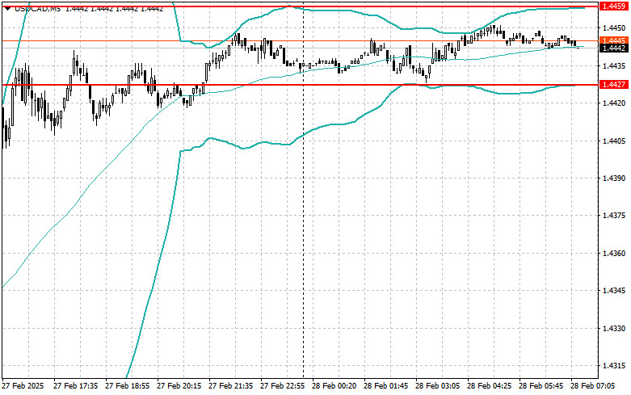Click the 28 Feb 03:05 time label
Screen dimensions: 631x395
pyautogui.click(x=437, y=386)
